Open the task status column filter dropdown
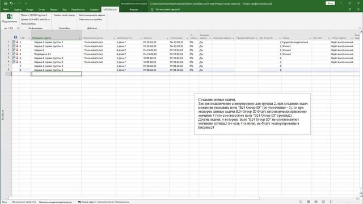This screenshot has height=204, width=363. coord(352,38)
